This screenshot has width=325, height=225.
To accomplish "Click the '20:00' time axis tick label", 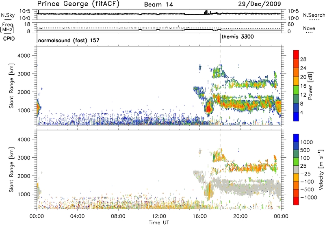I will click(x=240, y=216).
